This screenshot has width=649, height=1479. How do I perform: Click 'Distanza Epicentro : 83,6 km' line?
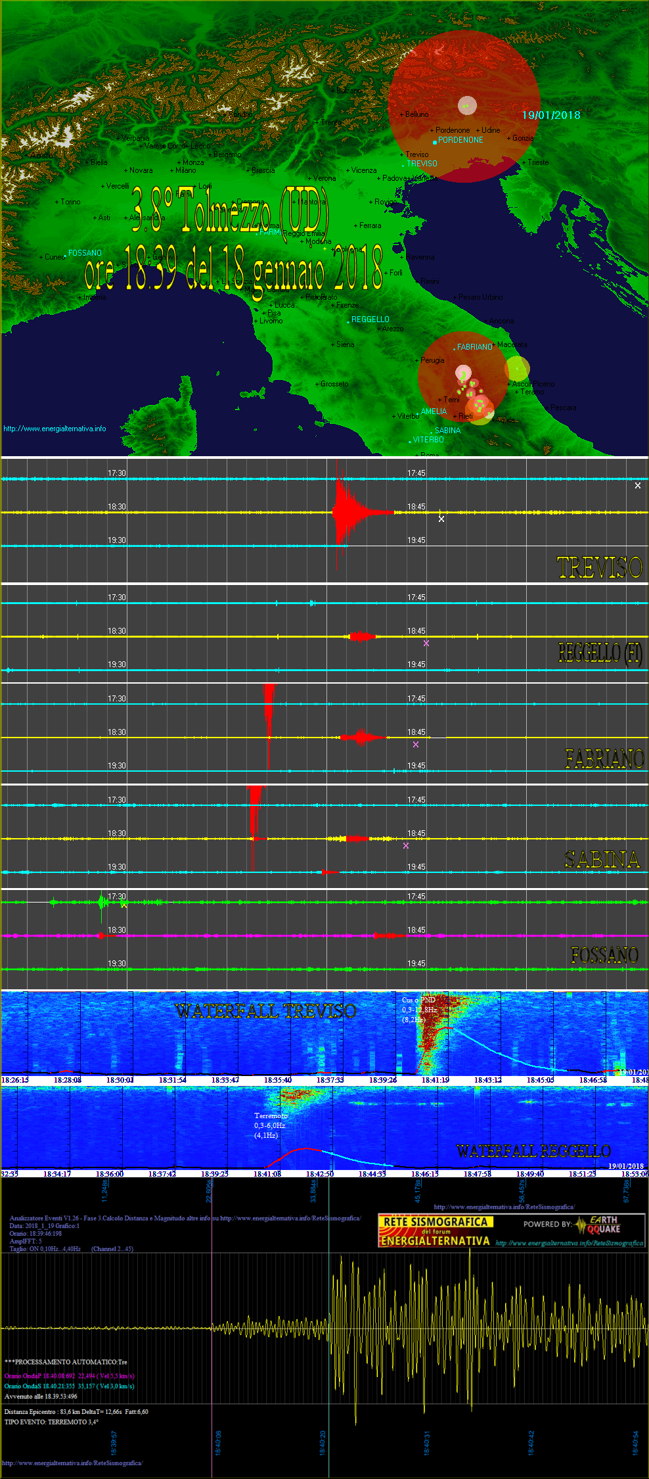(76, 1411)
